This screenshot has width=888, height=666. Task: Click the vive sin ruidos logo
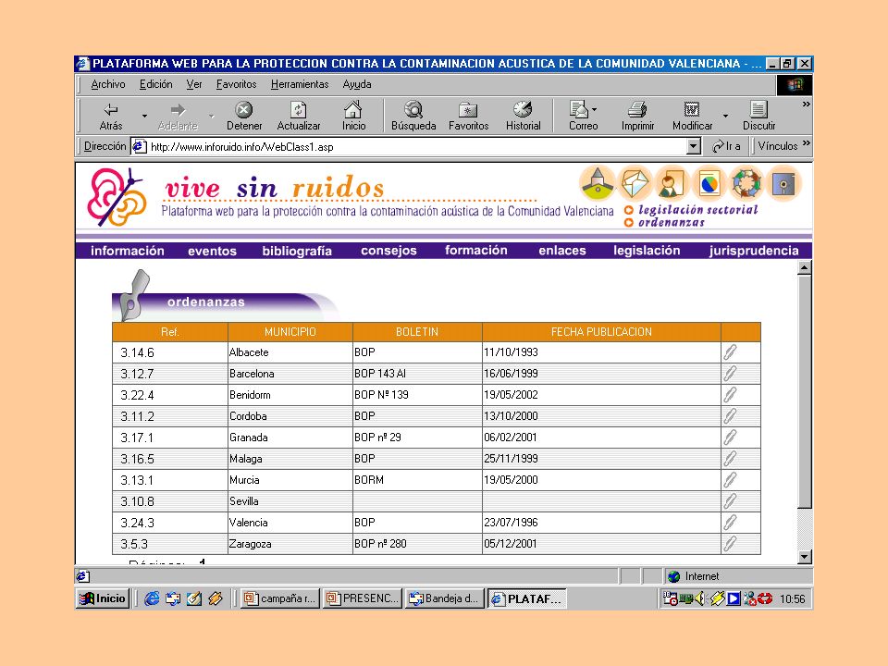pos(117,197)
